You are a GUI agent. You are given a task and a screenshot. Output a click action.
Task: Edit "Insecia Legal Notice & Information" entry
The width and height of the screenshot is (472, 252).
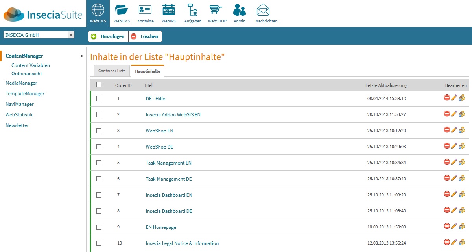tap(454, 242)
